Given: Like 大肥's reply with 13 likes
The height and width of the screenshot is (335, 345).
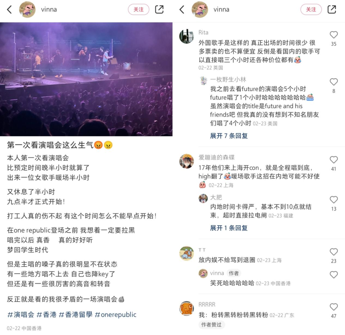Looking at the screenshot, I should (334, 200).
